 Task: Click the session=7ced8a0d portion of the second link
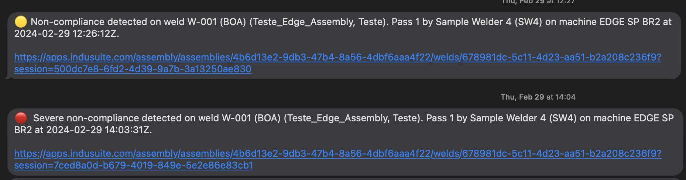pos(134,166)
